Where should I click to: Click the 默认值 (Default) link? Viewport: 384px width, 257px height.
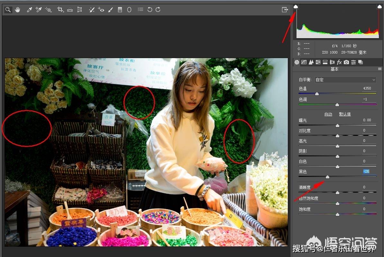[x=345, y=114]
